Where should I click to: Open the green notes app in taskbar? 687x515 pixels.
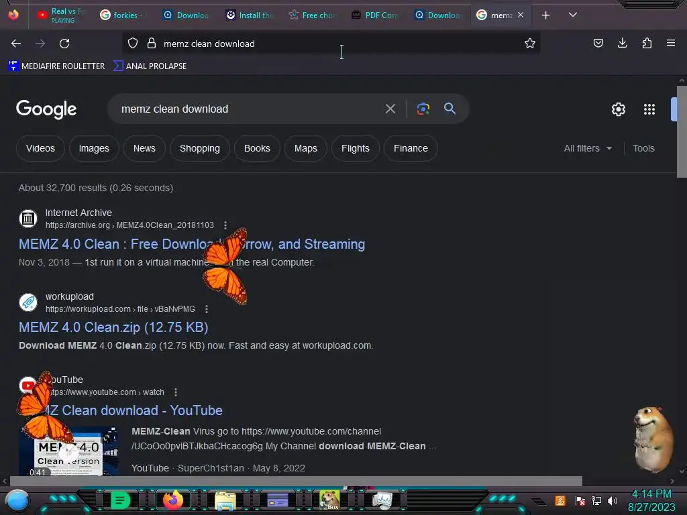[120, 500]
